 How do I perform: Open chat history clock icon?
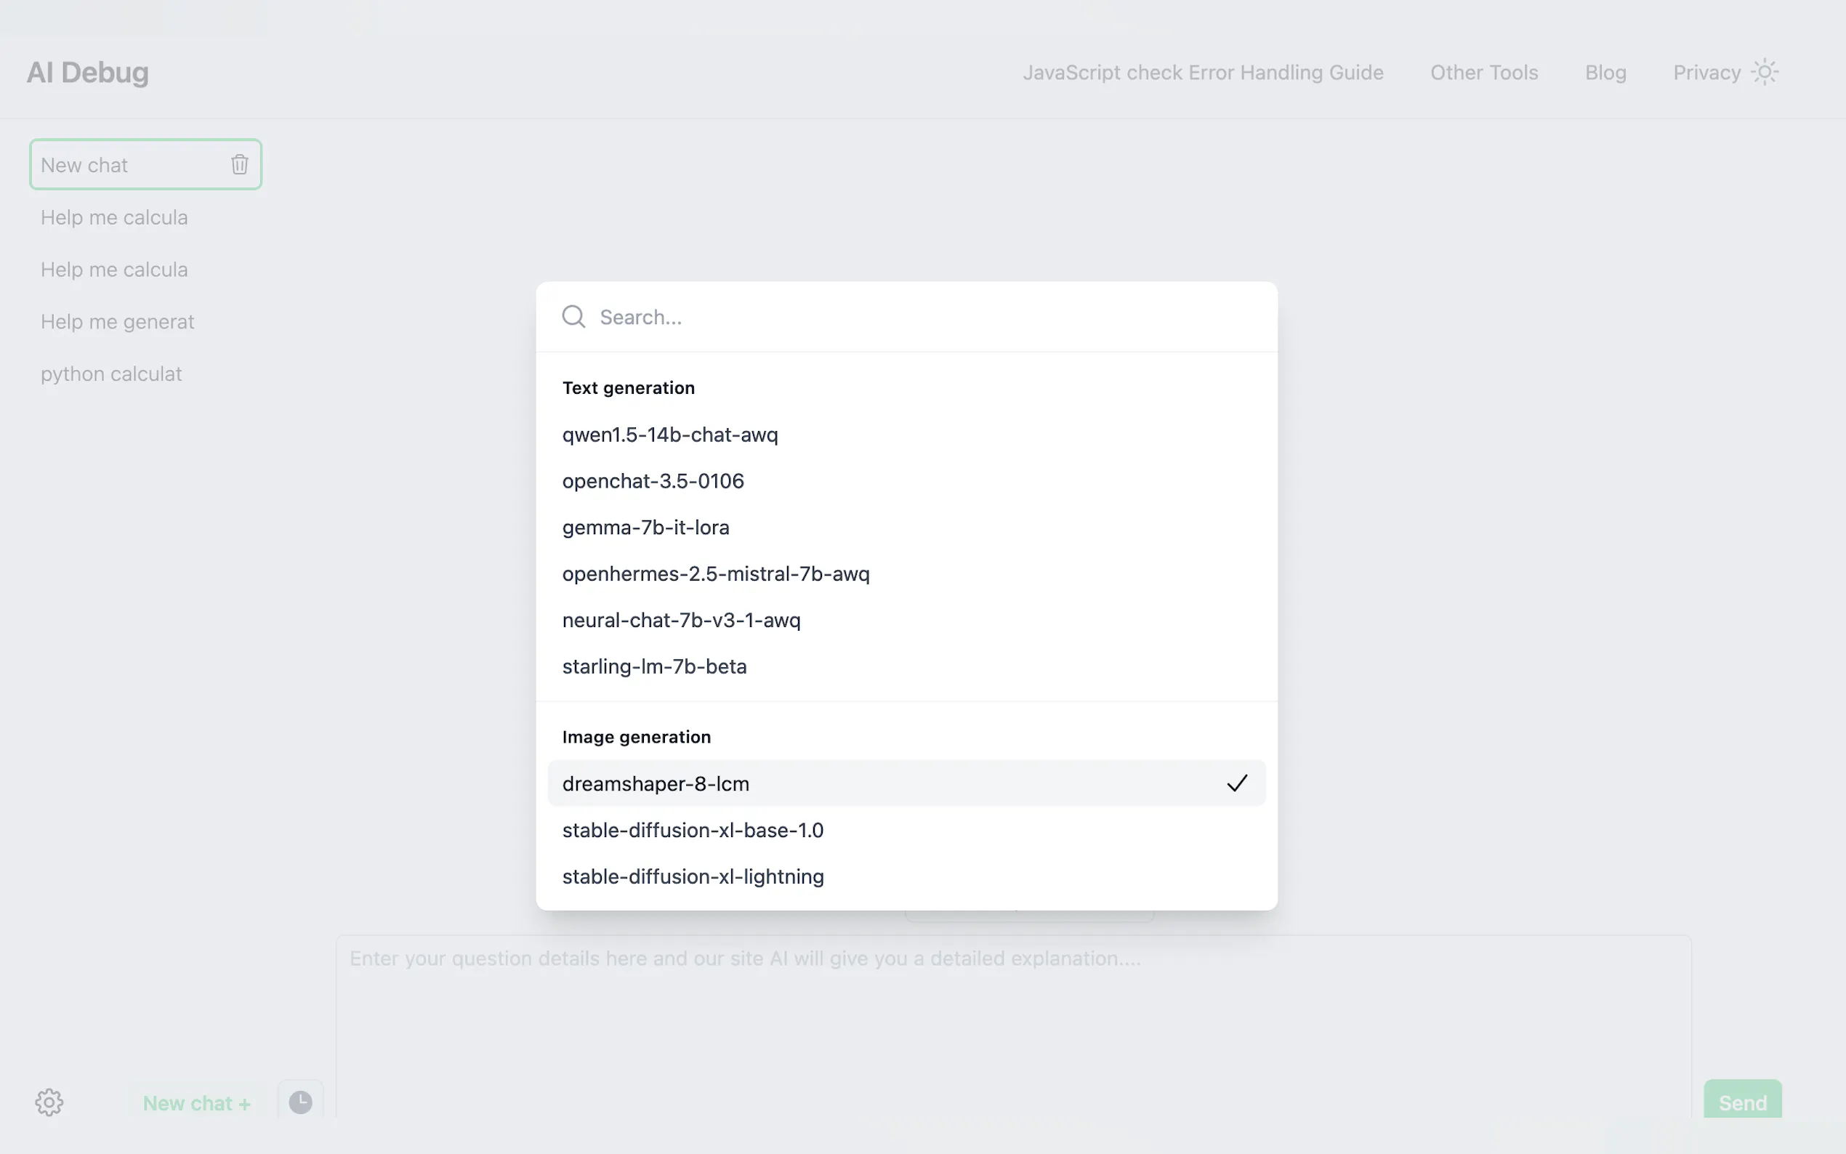(x=301, y=1102)
